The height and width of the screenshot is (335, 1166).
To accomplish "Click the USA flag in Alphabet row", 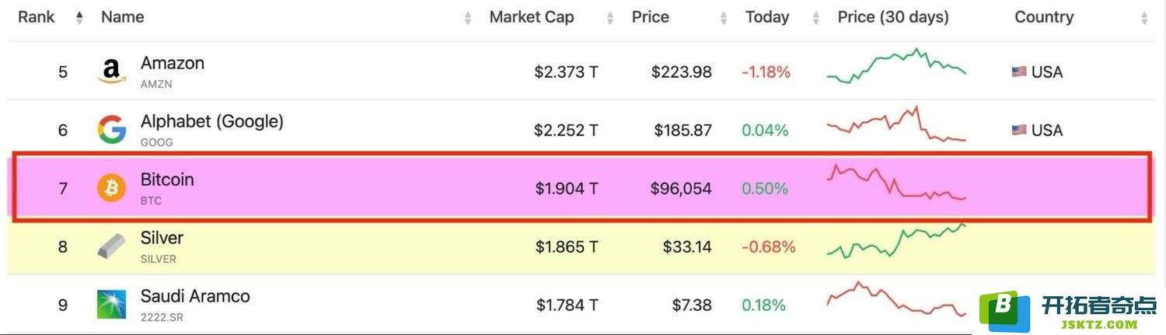I will (1019, 130).
